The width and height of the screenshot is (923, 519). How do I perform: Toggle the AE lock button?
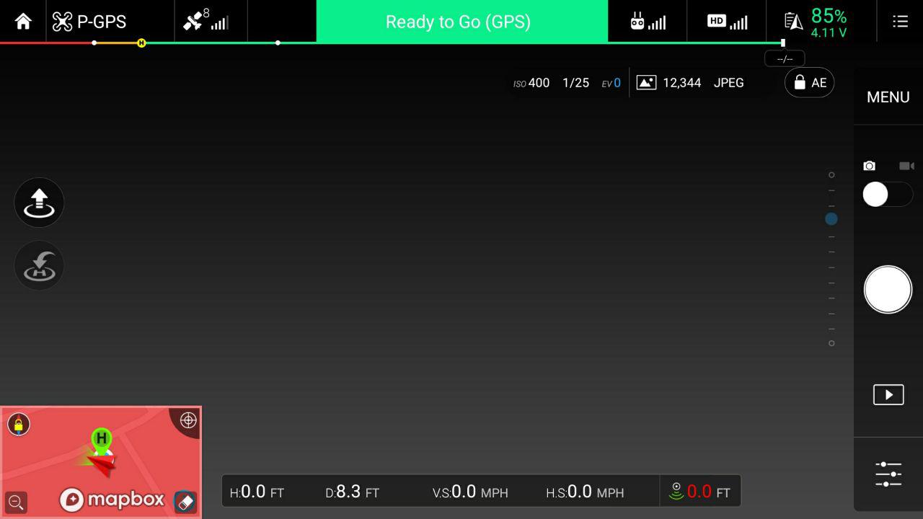coord(809,83)
